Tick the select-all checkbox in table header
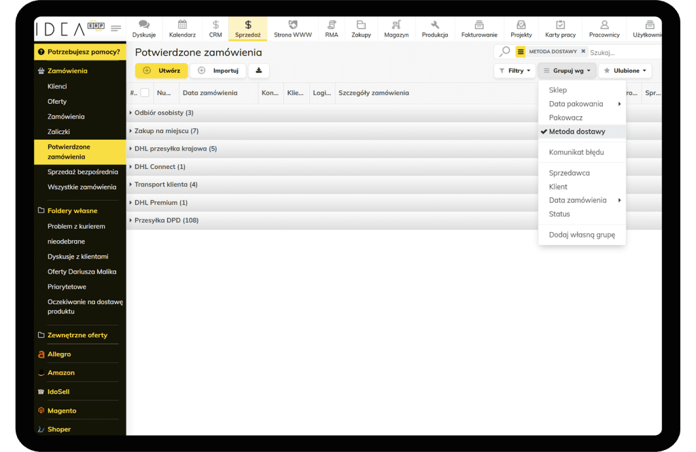The width and height of the screenshot is (696, 452). (145, 93)
